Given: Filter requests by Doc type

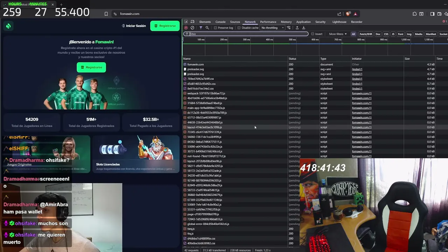Looking at the screenshot, I should pyautogui.click(x=378, y=34).
